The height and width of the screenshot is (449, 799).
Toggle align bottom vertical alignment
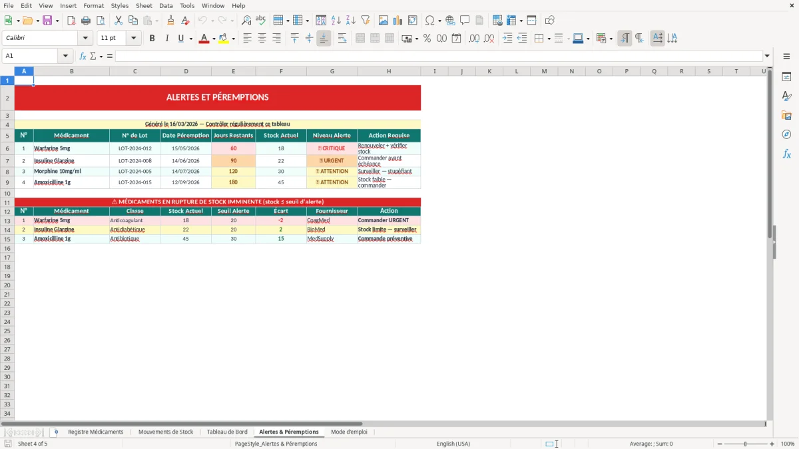(x=324, y=38)
